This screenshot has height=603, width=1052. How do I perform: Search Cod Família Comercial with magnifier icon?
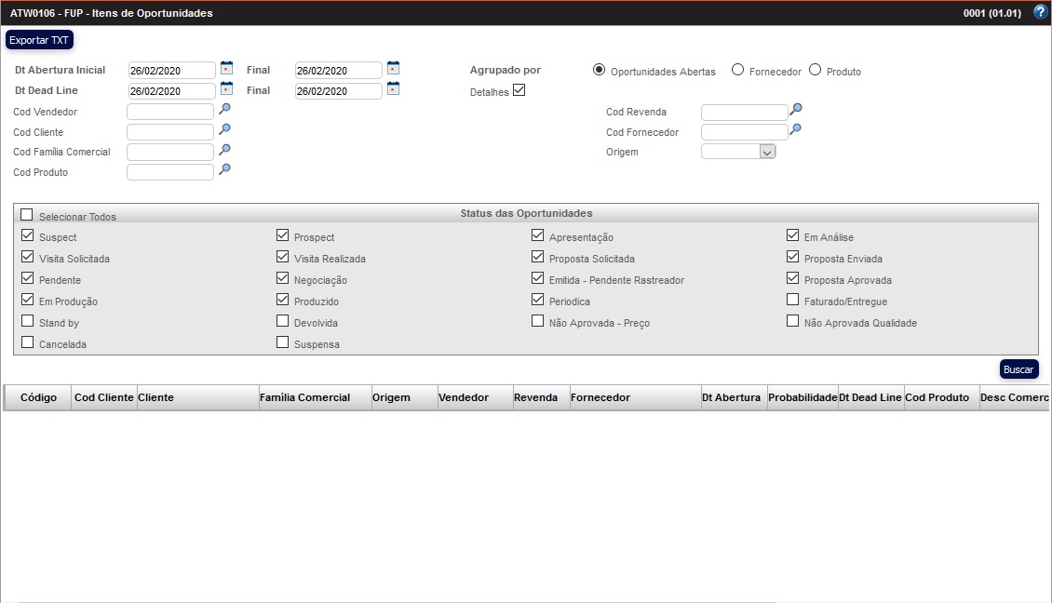tap(224, 150)
